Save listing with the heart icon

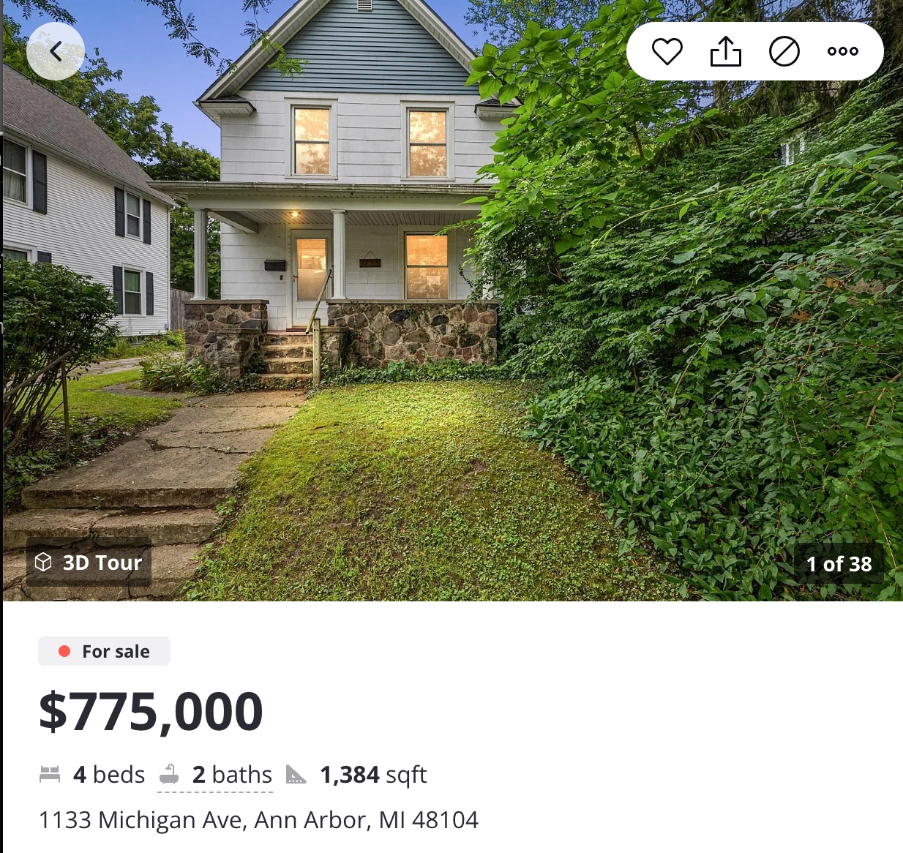coord(667,51)
